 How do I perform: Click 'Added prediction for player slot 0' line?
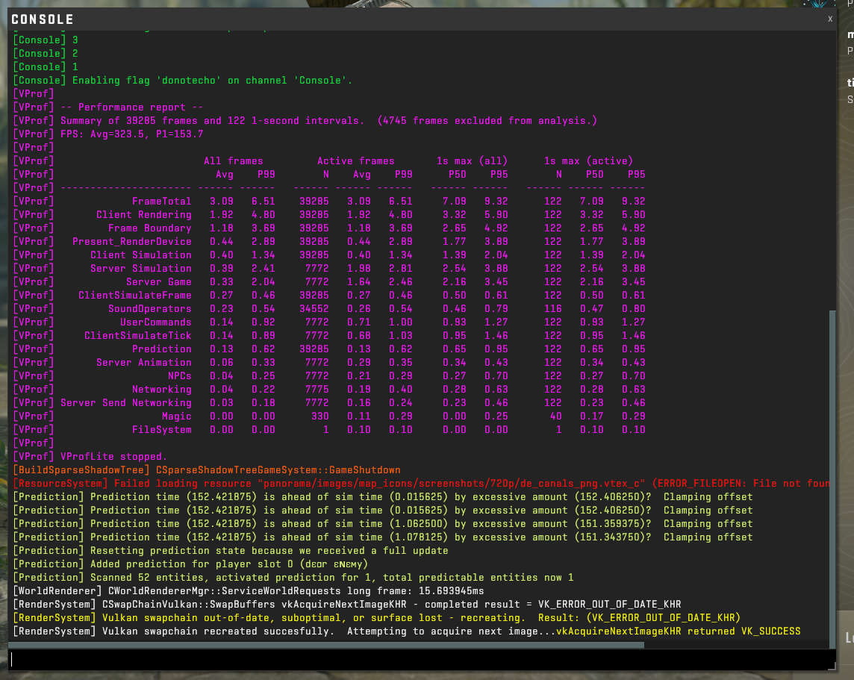pyautogui.click(x=190, y=564)
